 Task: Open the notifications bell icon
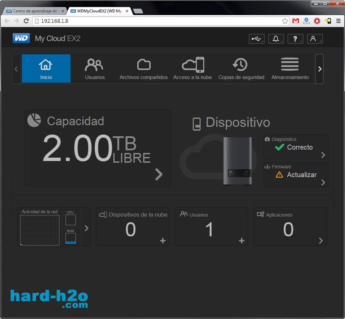tap(276, 39)
